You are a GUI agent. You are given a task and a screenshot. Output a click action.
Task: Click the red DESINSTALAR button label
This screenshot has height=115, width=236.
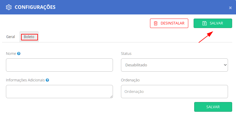(173, 23)
